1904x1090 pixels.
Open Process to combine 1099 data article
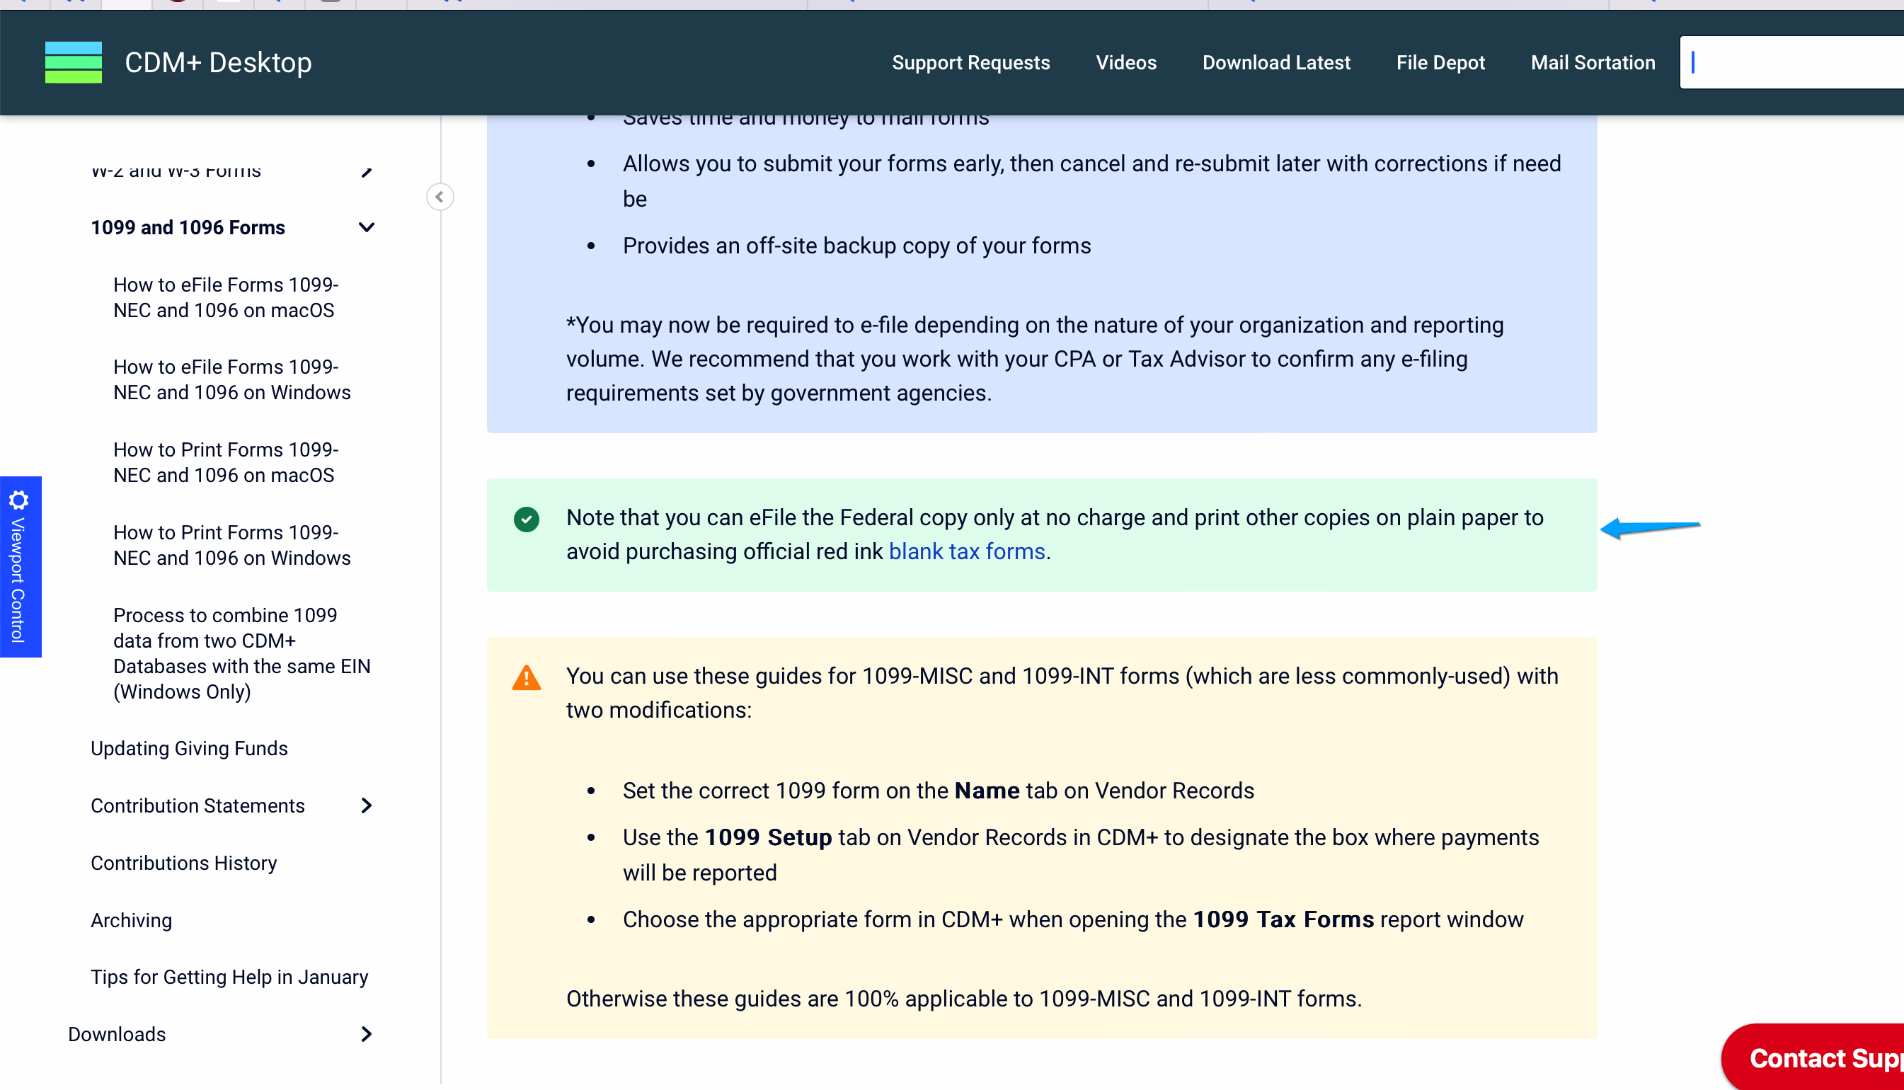[x=242, y=653]
